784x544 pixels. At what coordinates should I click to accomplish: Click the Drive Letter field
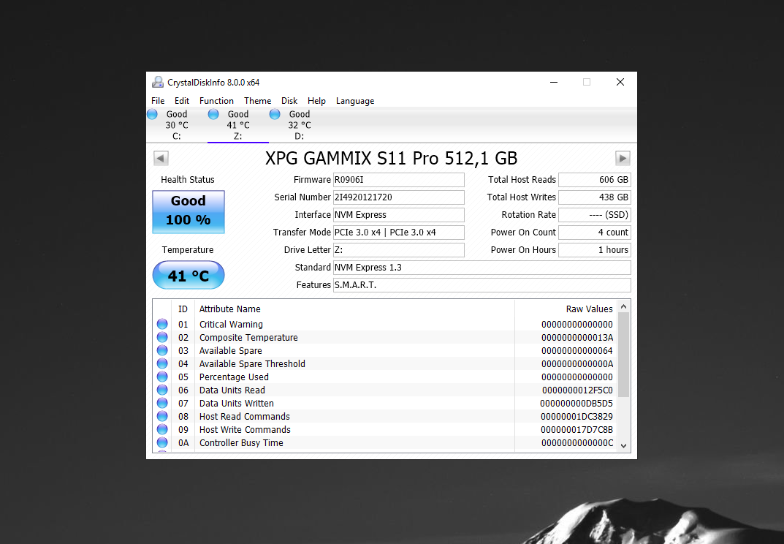coord(398,250)
